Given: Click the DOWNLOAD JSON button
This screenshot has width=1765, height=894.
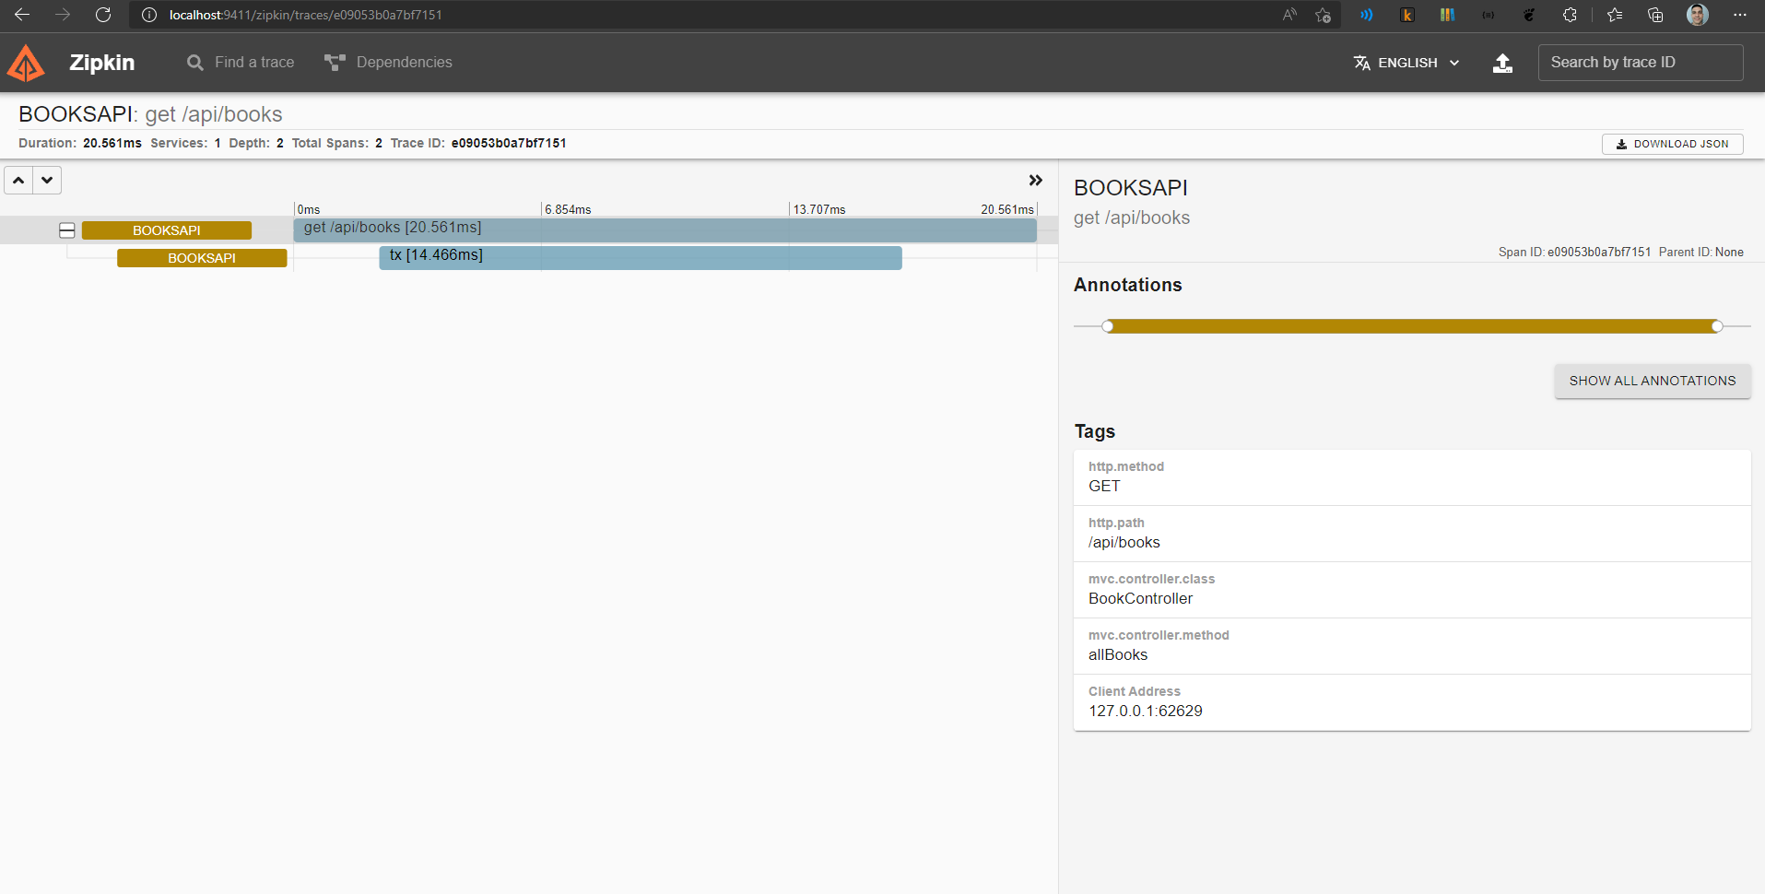Looking at the screenshot, I should [1673, 144].
